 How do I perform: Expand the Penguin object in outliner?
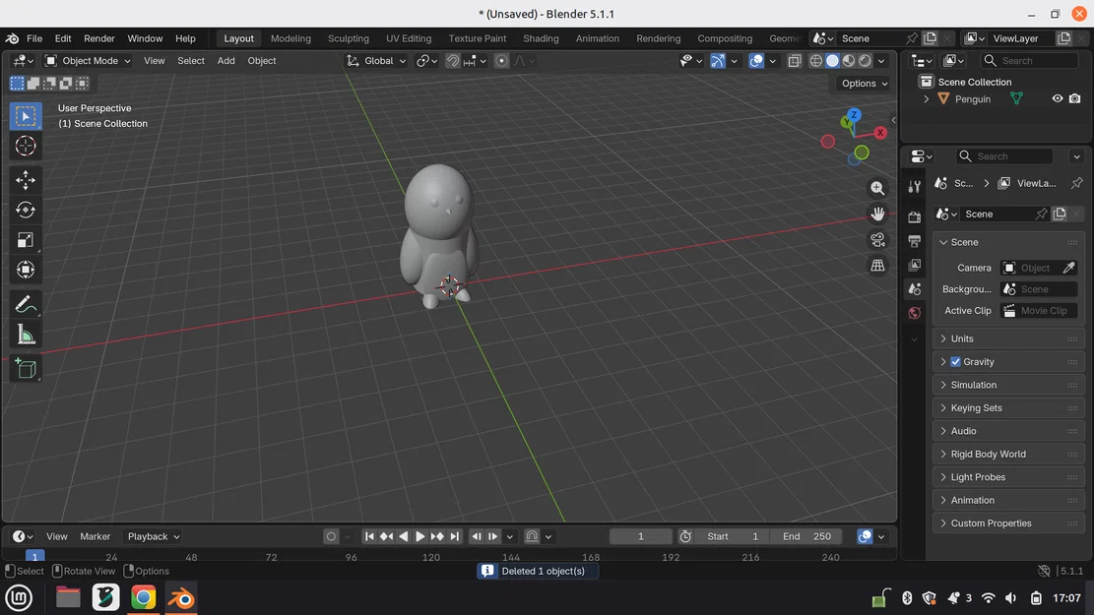coord(926,99)
